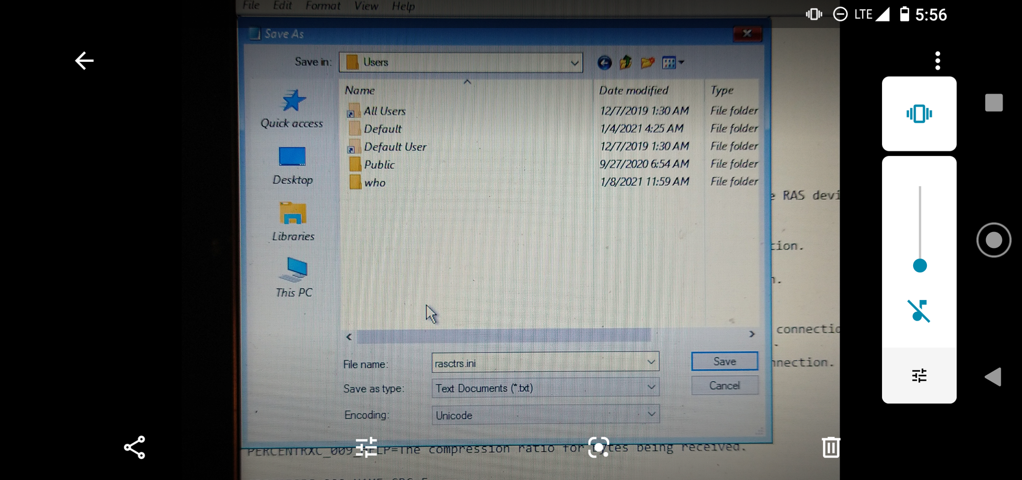Select the Public folder
The height and width of the screenshot is (480, 1022).
tap(371, 165)
